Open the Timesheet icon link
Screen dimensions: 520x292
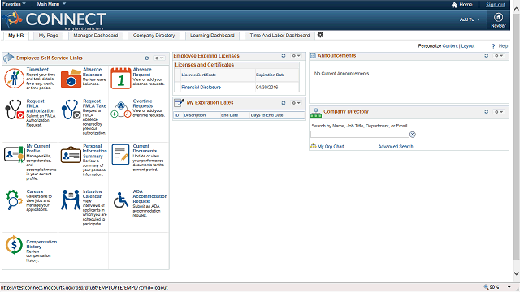point(15,79)
